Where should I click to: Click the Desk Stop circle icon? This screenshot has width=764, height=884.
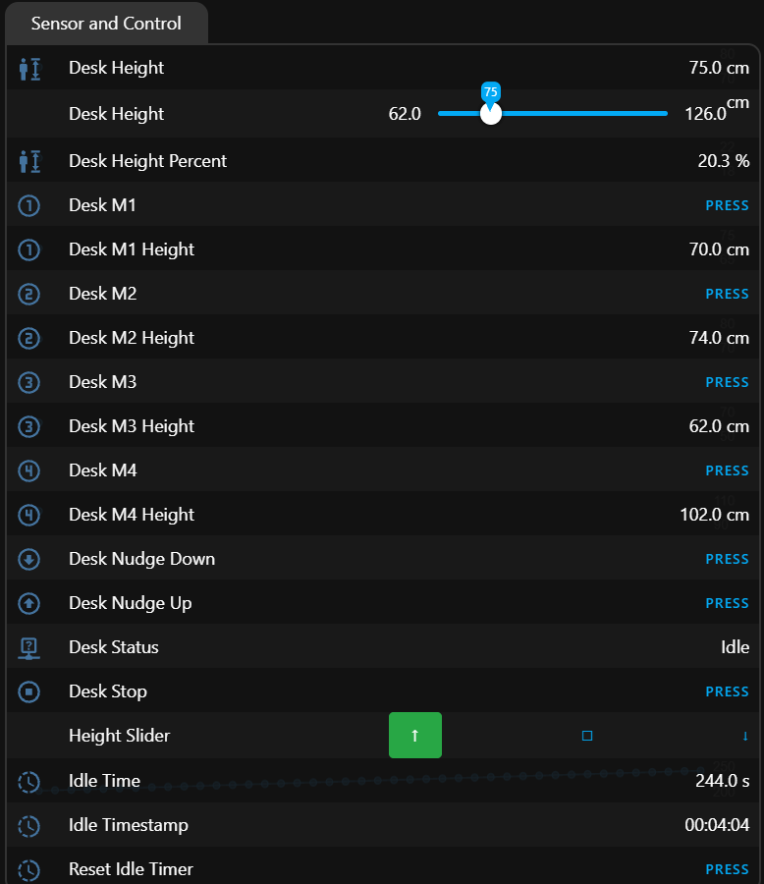pos(29,691)
